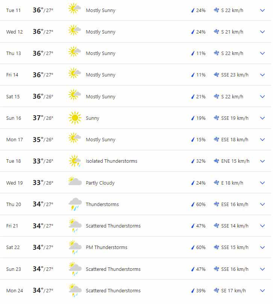273x304 pixels.
Task: Click the wind icon beside ENE 15 km/h
Action: point(216,161)
